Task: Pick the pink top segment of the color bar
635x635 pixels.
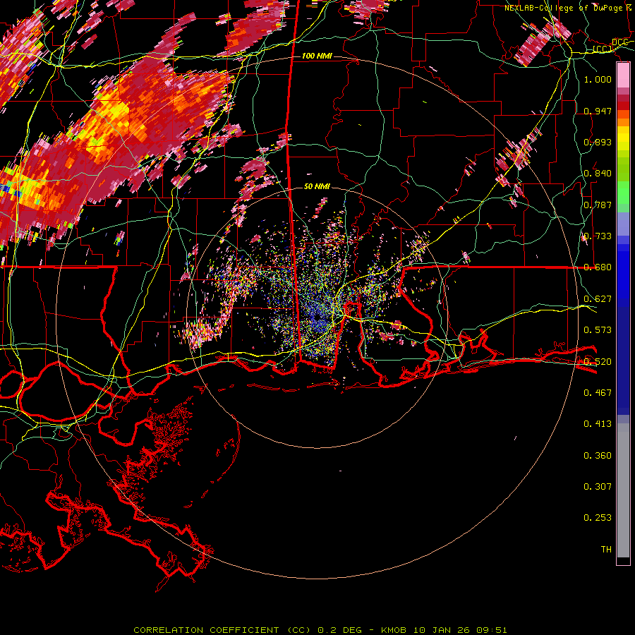Action: click(x=623, y=75)
